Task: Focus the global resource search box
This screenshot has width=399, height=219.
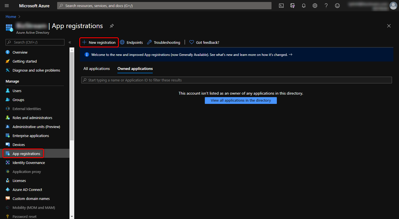Action: (164, 6)
